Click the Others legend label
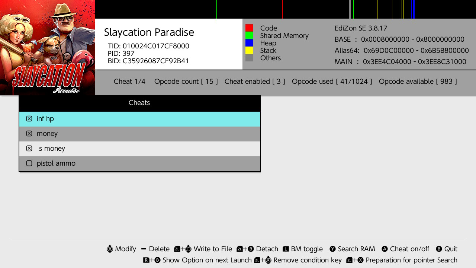Screen dimensions: 476x268 270,58
